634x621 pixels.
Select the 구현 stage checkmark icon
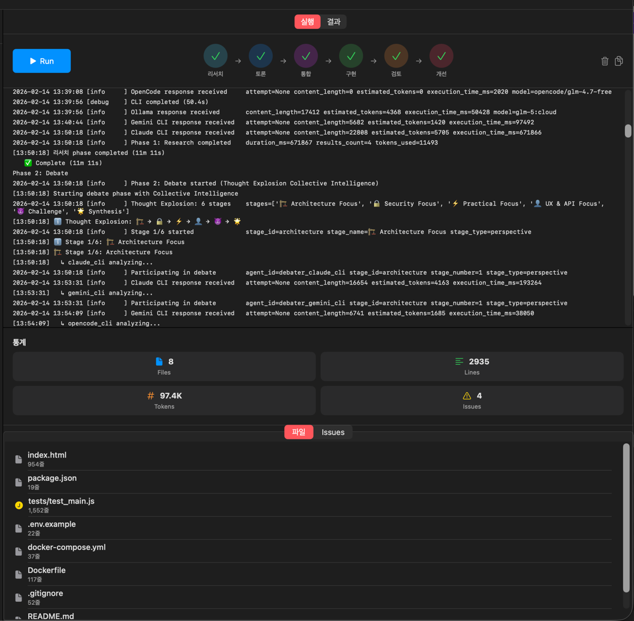coord(351,56)
